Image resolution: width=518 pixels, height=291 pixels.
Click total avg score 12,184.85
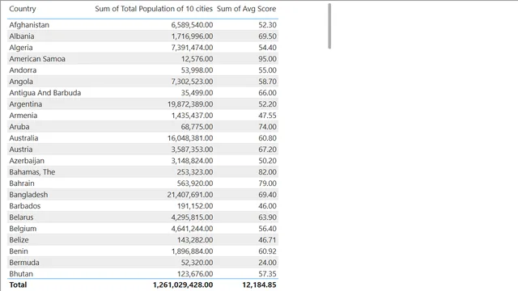(x=259, y=285)
